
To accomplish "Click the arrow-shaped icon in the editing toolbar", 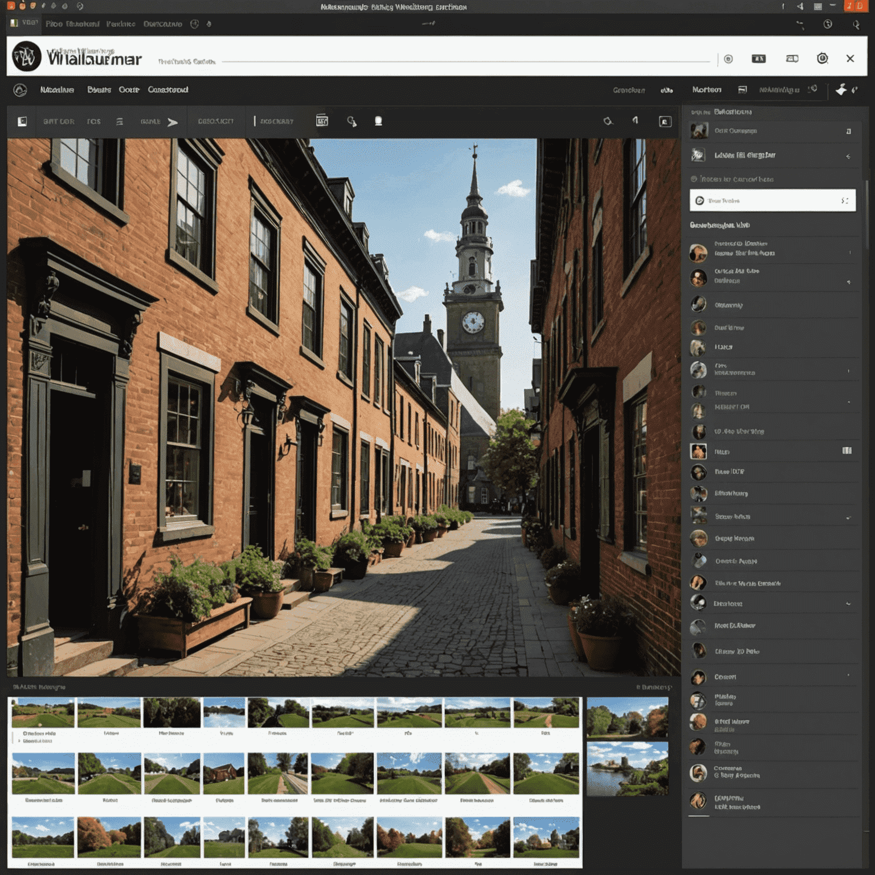I will [x=173, y=122].
